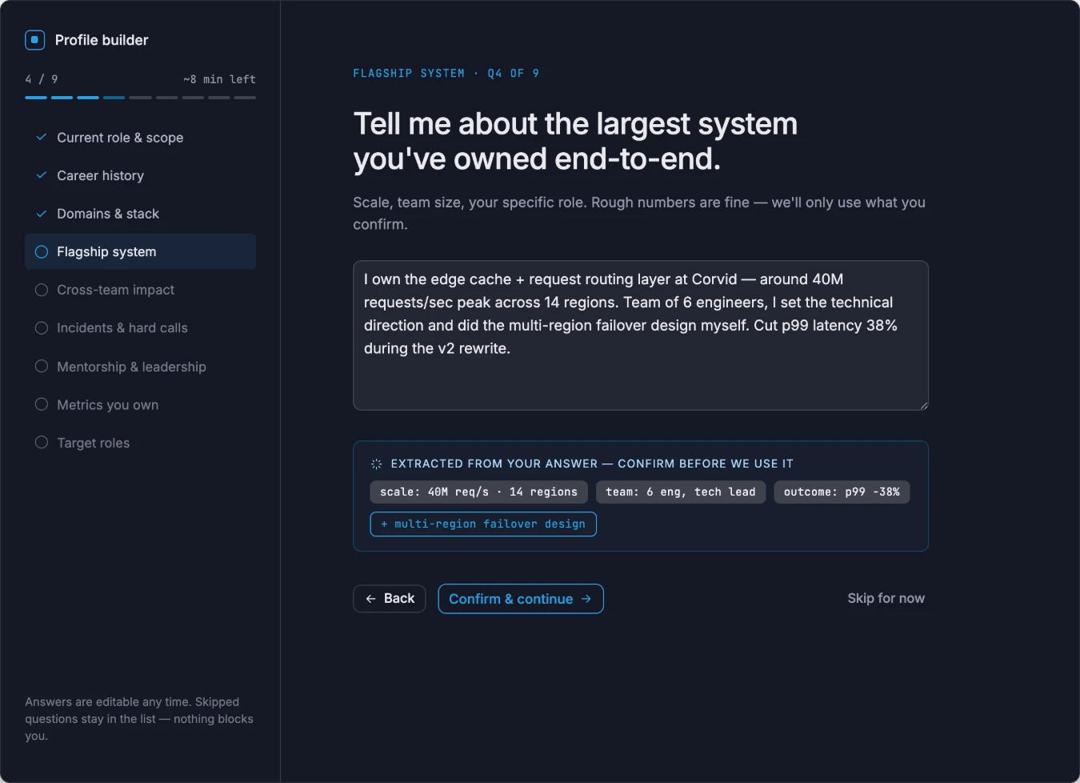The width and height of the screenshot is (1080, 783).
Task: Jump to the Metrics you own step
Action: 140,404
